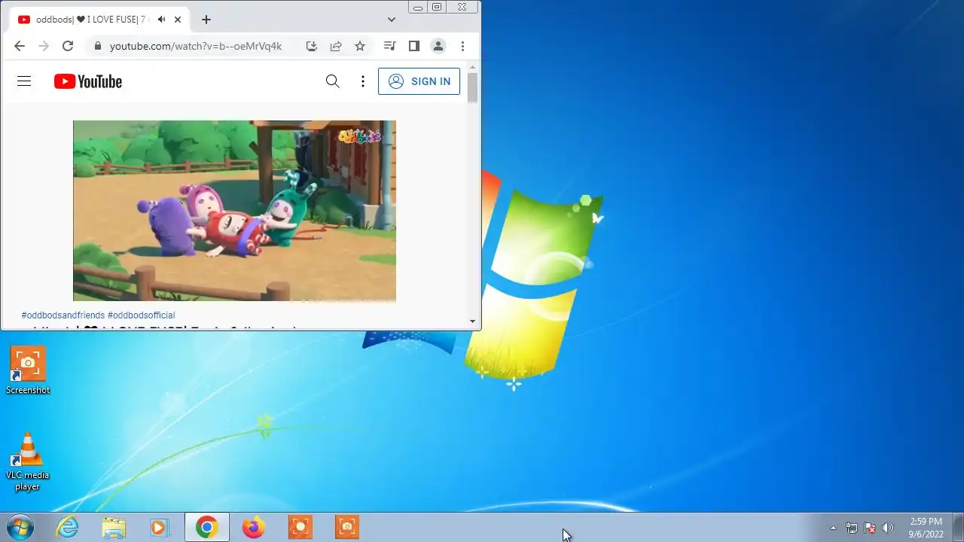Screen dimensions: 964x542
Task: Click the browser forward arrow
Action: click(44, 46)
